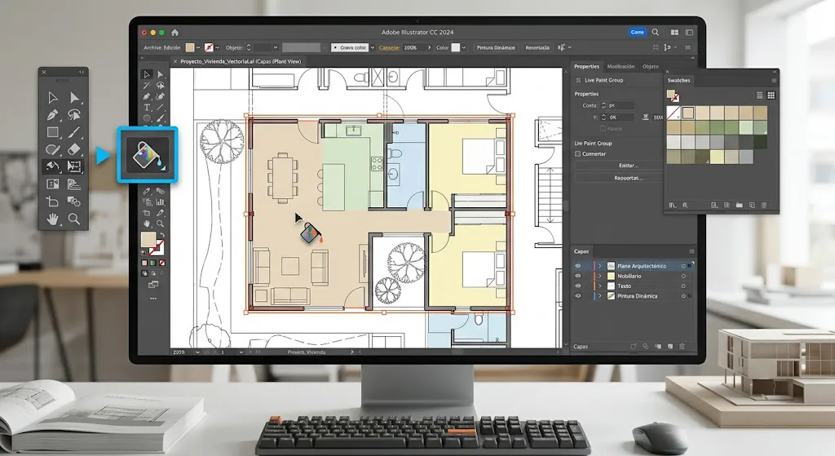Open the search magnifier in title bar
The width and height of the screenshot is (835, 456).
(x=656, y=32)
